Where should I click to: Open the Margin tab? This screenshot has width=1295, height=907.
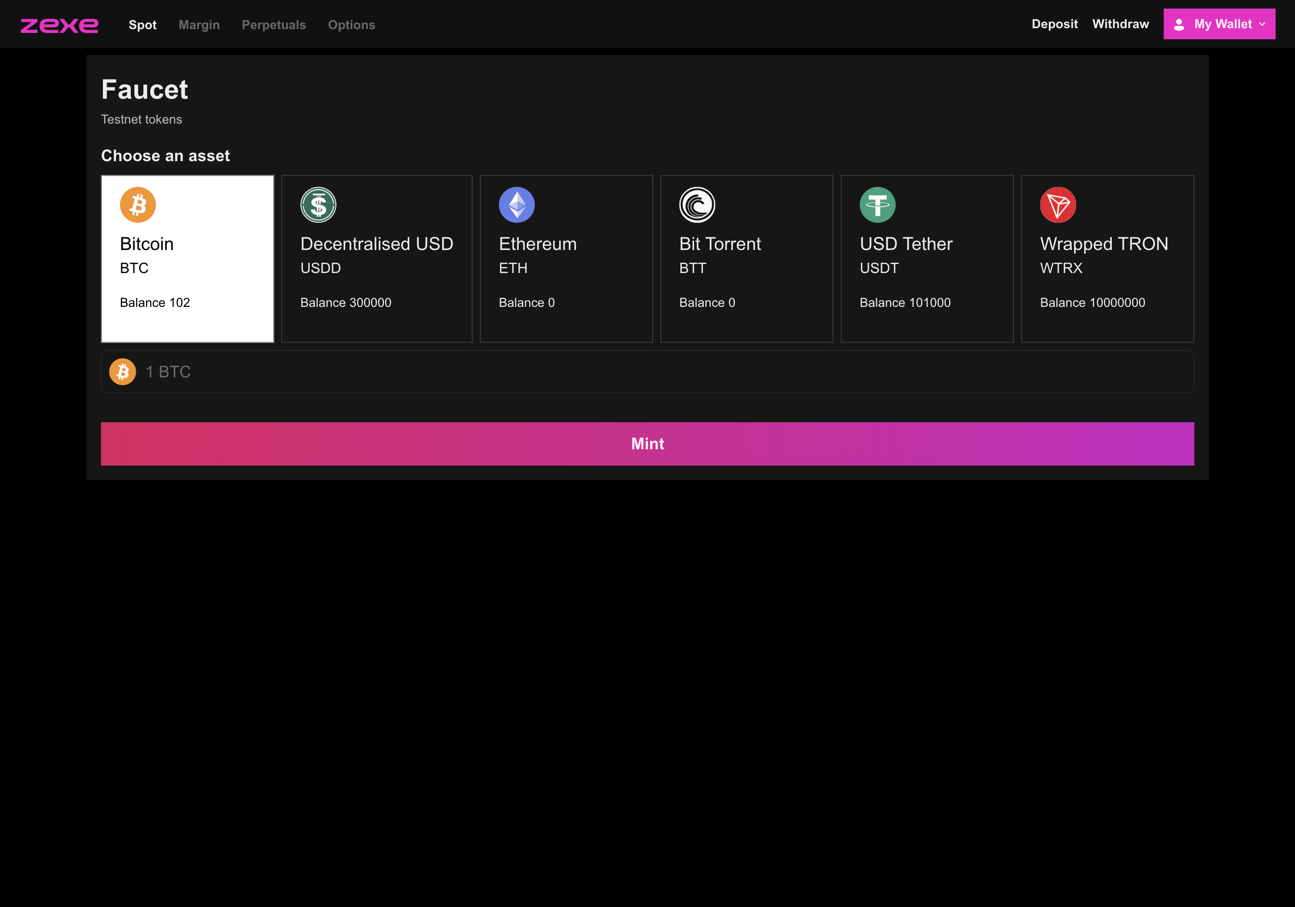coord(199,25)
